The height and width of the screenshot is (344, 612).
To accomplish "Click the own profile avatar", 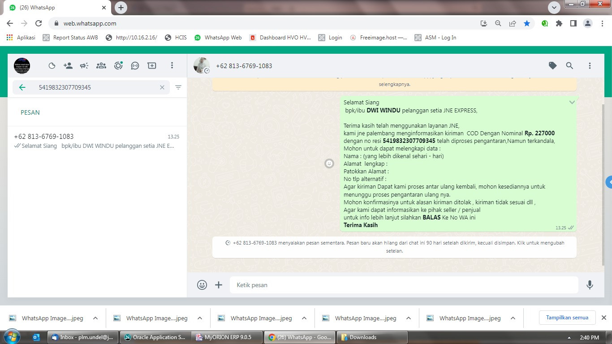I will [22, 66].
